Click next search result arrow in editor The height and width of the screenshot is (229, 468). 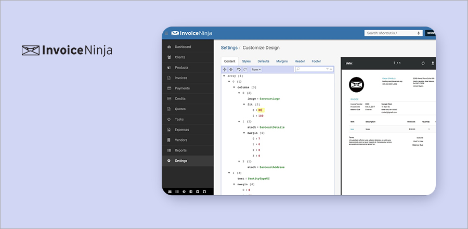click(x=328, y=69)
